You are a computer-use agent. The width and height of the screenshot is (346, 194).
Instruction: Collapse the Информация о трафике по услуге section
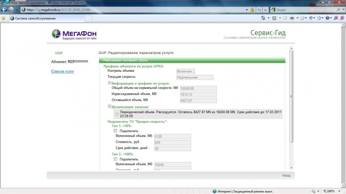point(109,83)
